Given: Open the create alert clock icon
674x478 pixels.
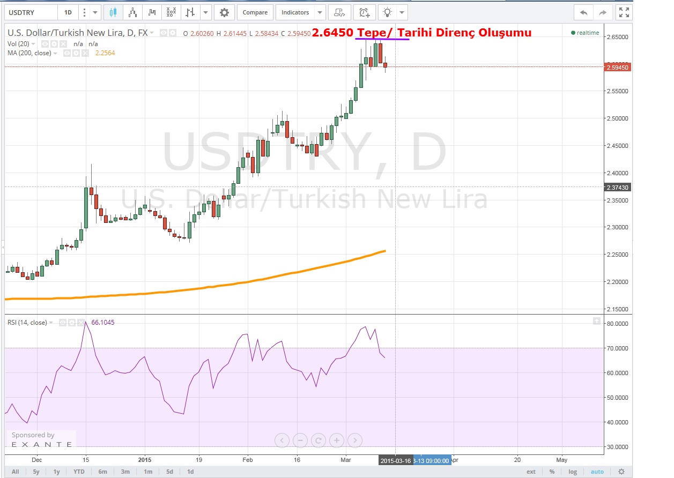Looking at the screenshot, I should pos(364,12).
